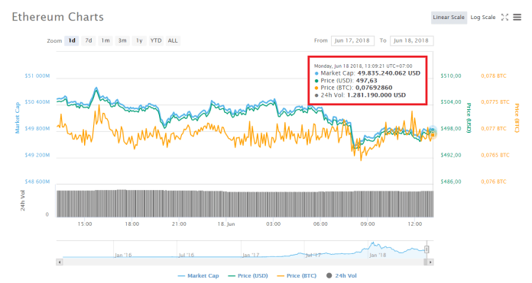Open the To date field
532x283 pixels.
click(x=411, y=40)
